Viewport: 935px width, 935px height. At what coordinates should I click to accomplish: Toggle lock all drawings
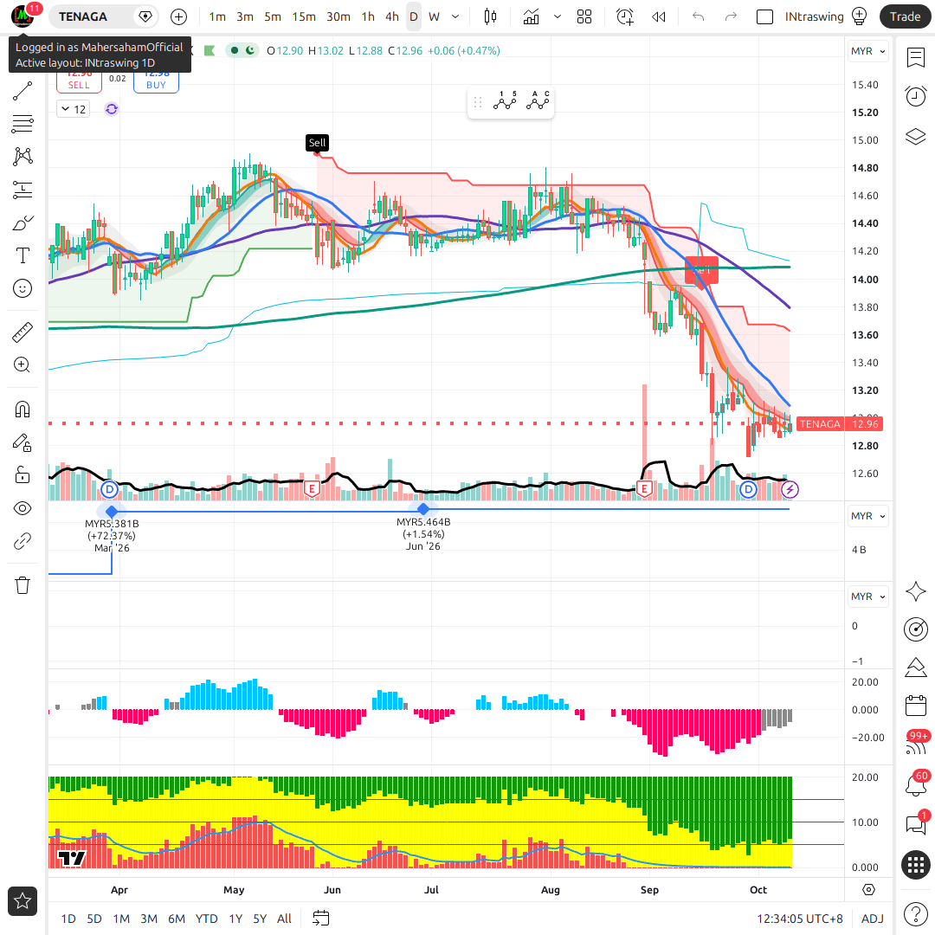pyautogui.click(x=23, y=475)
